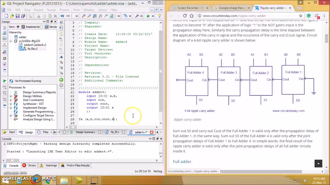
Task: Click the Zoom to Full View icon
Action: [x=95, y=16]
